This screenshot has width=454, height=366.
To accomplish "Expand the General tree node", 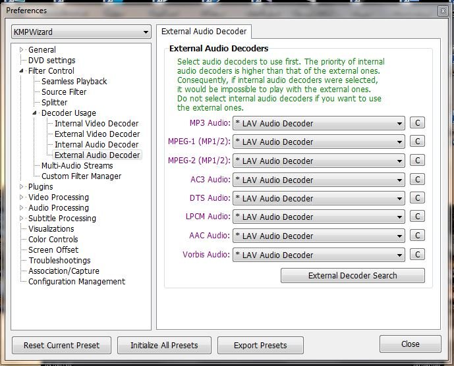I will point(22,50).
